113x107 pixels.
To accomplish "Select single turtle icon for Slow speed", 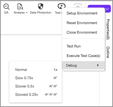I will point(55,78).
